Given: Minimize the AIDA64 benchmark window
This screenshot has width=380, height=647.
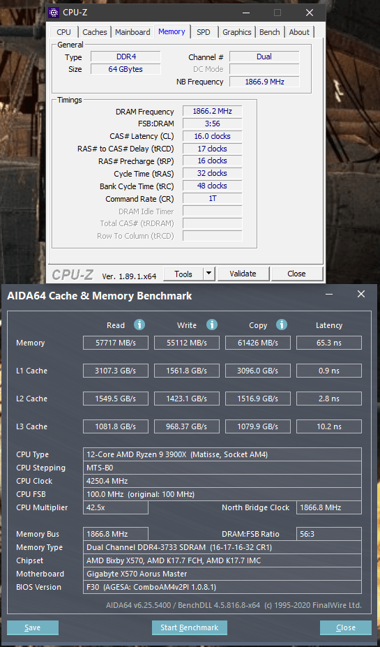Looking at the screenshot, I should (x=329, y=295).
